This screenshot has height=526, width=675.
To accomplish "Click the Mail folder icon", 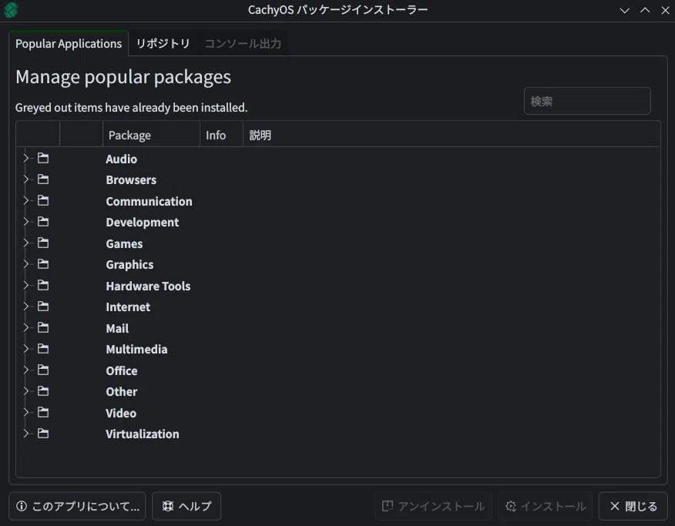I will (x=42, y=328).
